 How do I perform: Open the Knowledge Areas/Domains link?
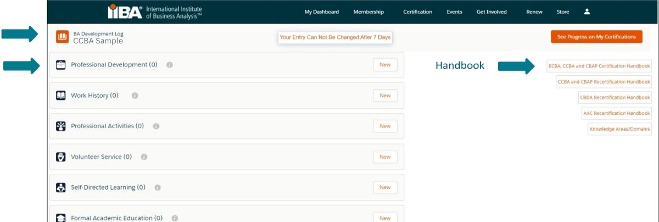619,130
